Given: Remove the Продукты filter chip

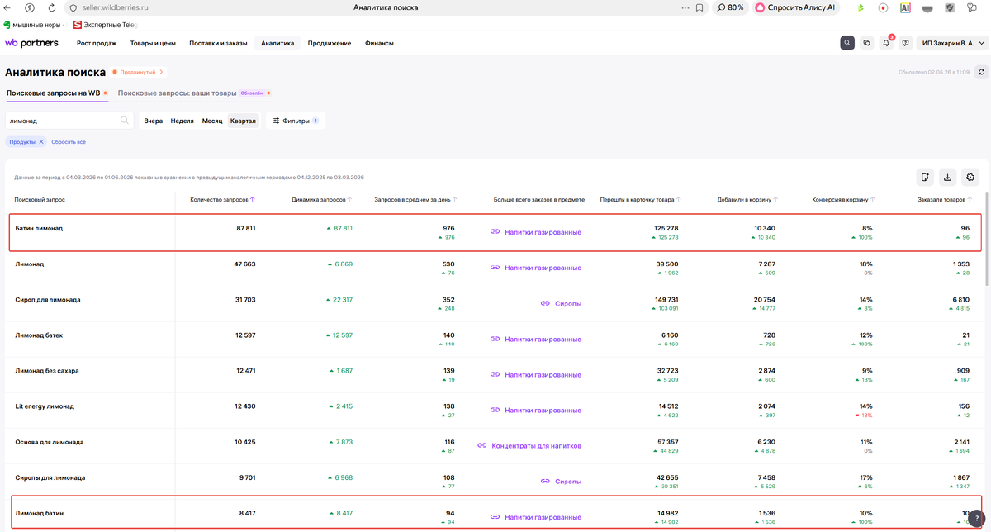Looking at the screenshot, I should pos(41,142).
